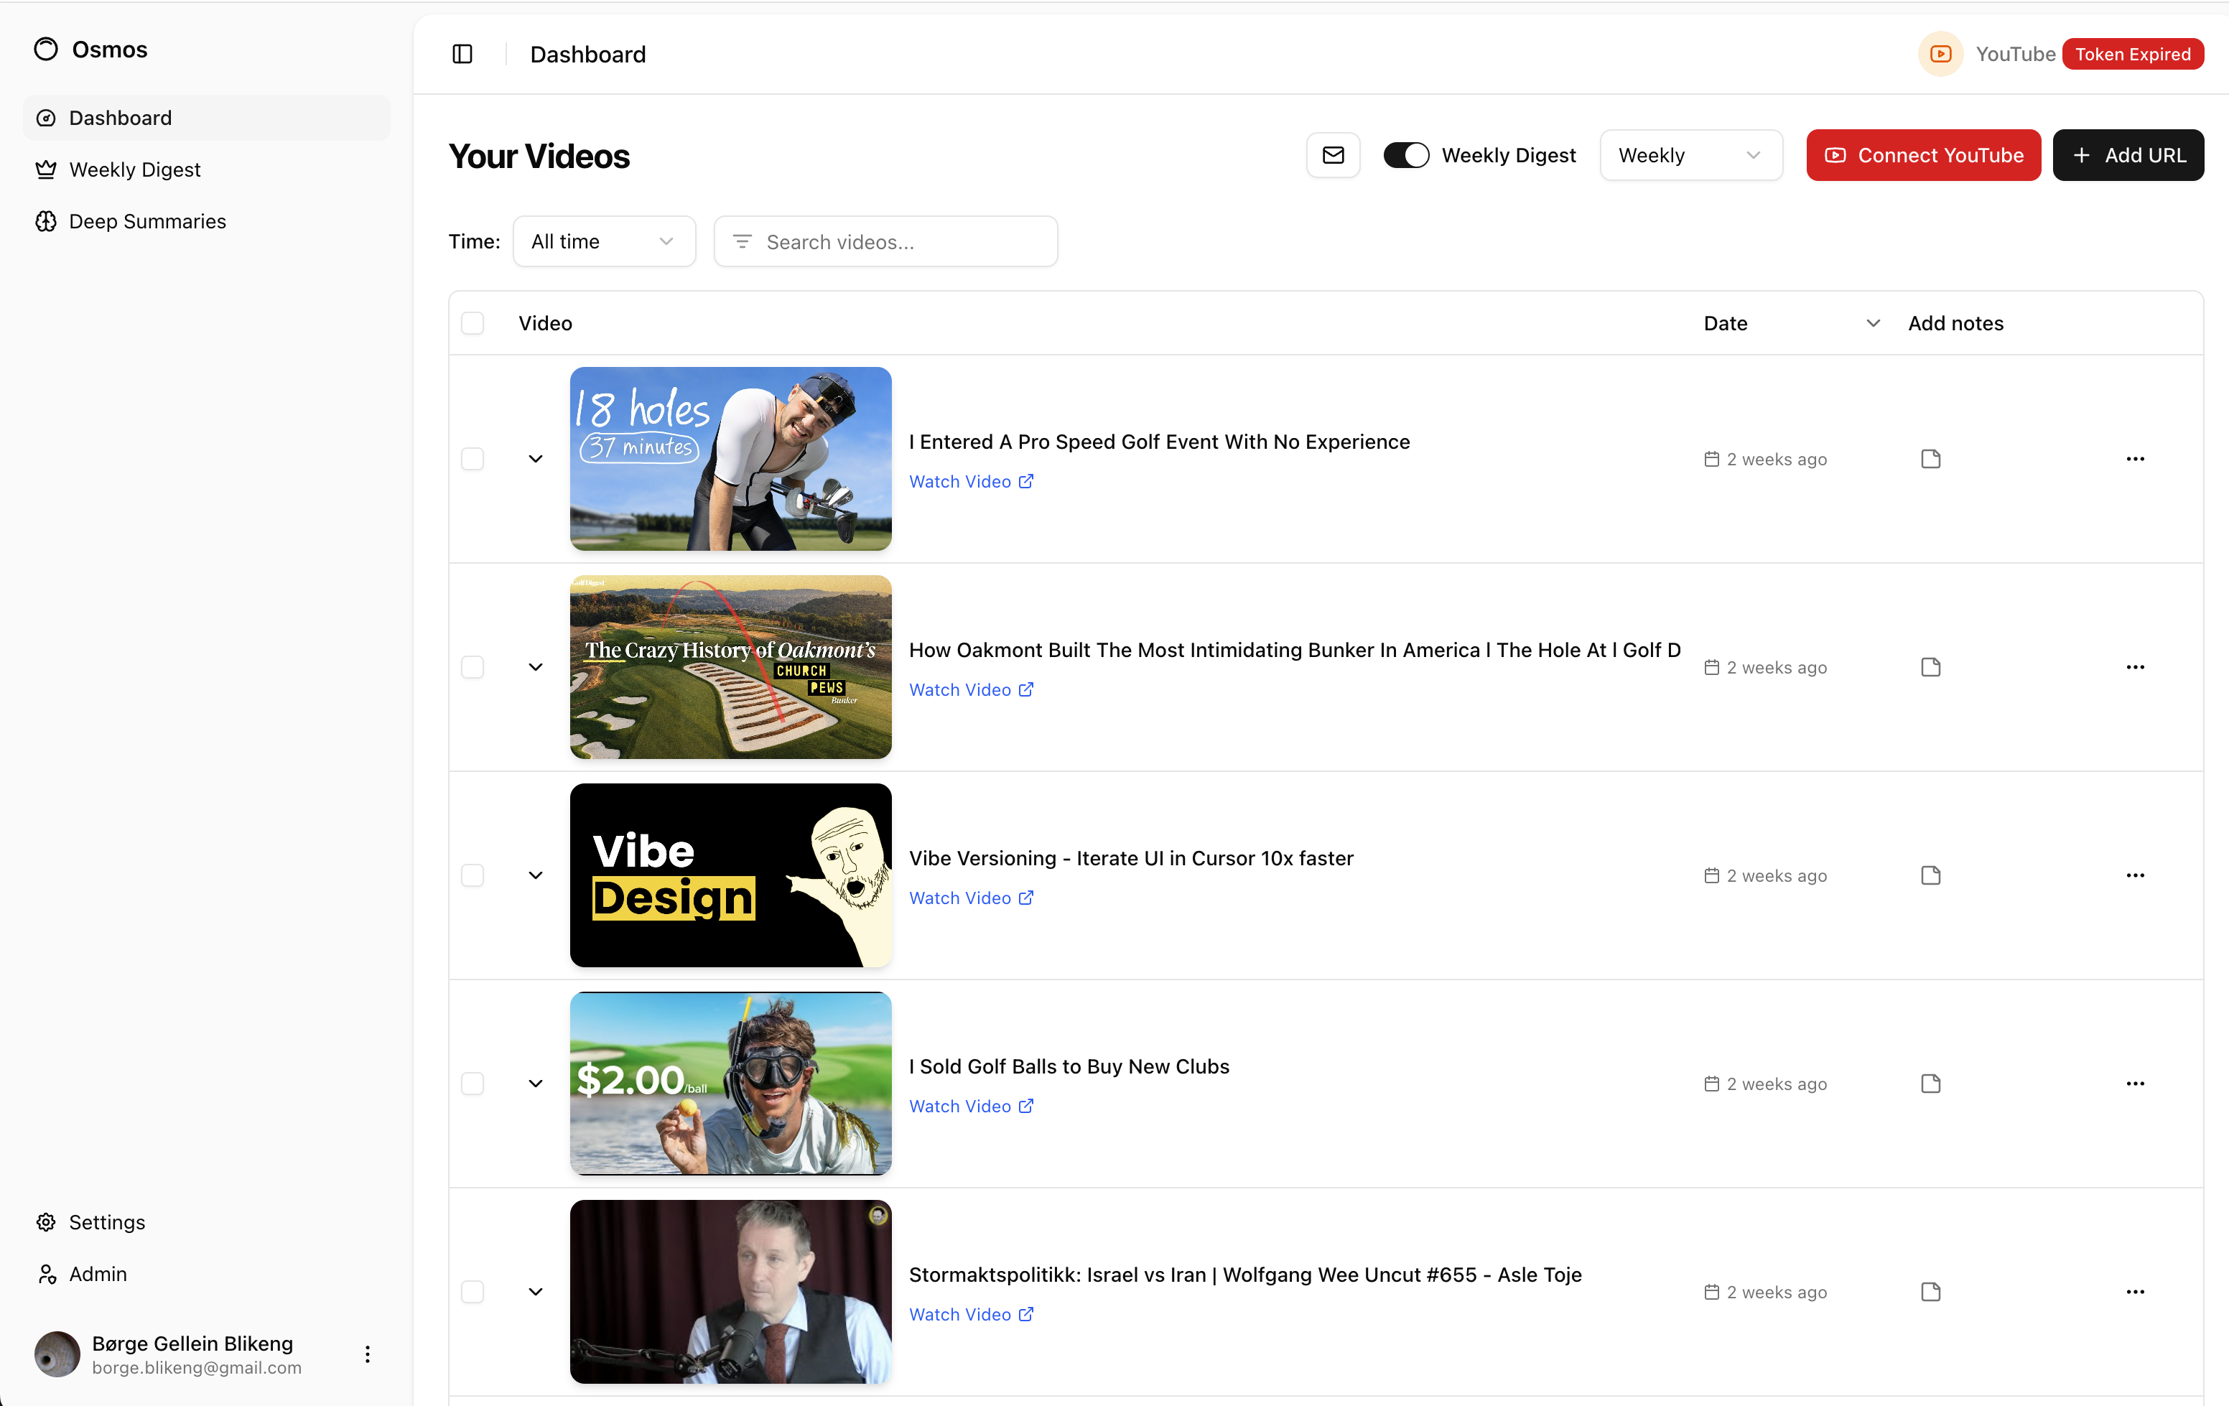The width and height of the screenshot is (2229, 1406).
Task: Check the Pro Speed Golf video row
Action: click(x=472, y=459)
